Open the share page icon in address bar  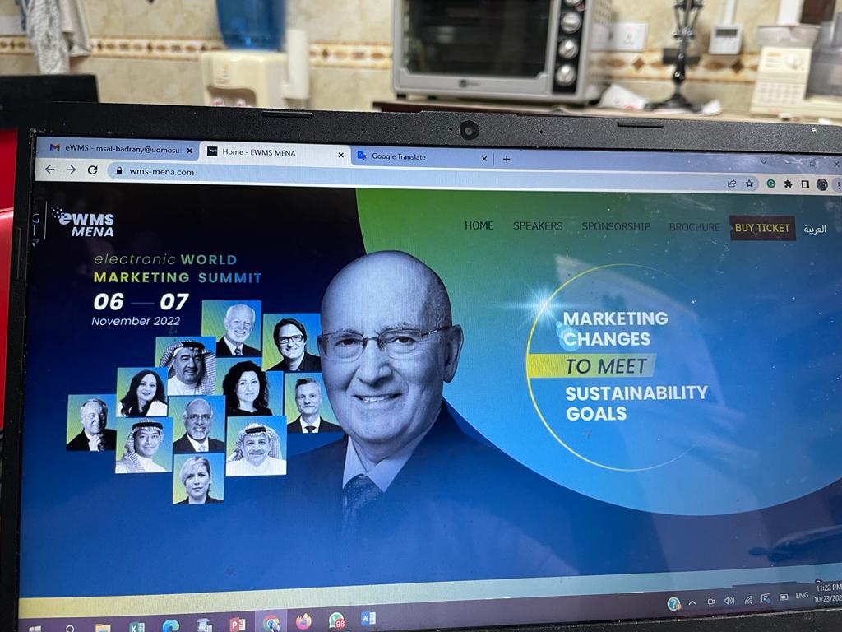[x=731, y=184]
